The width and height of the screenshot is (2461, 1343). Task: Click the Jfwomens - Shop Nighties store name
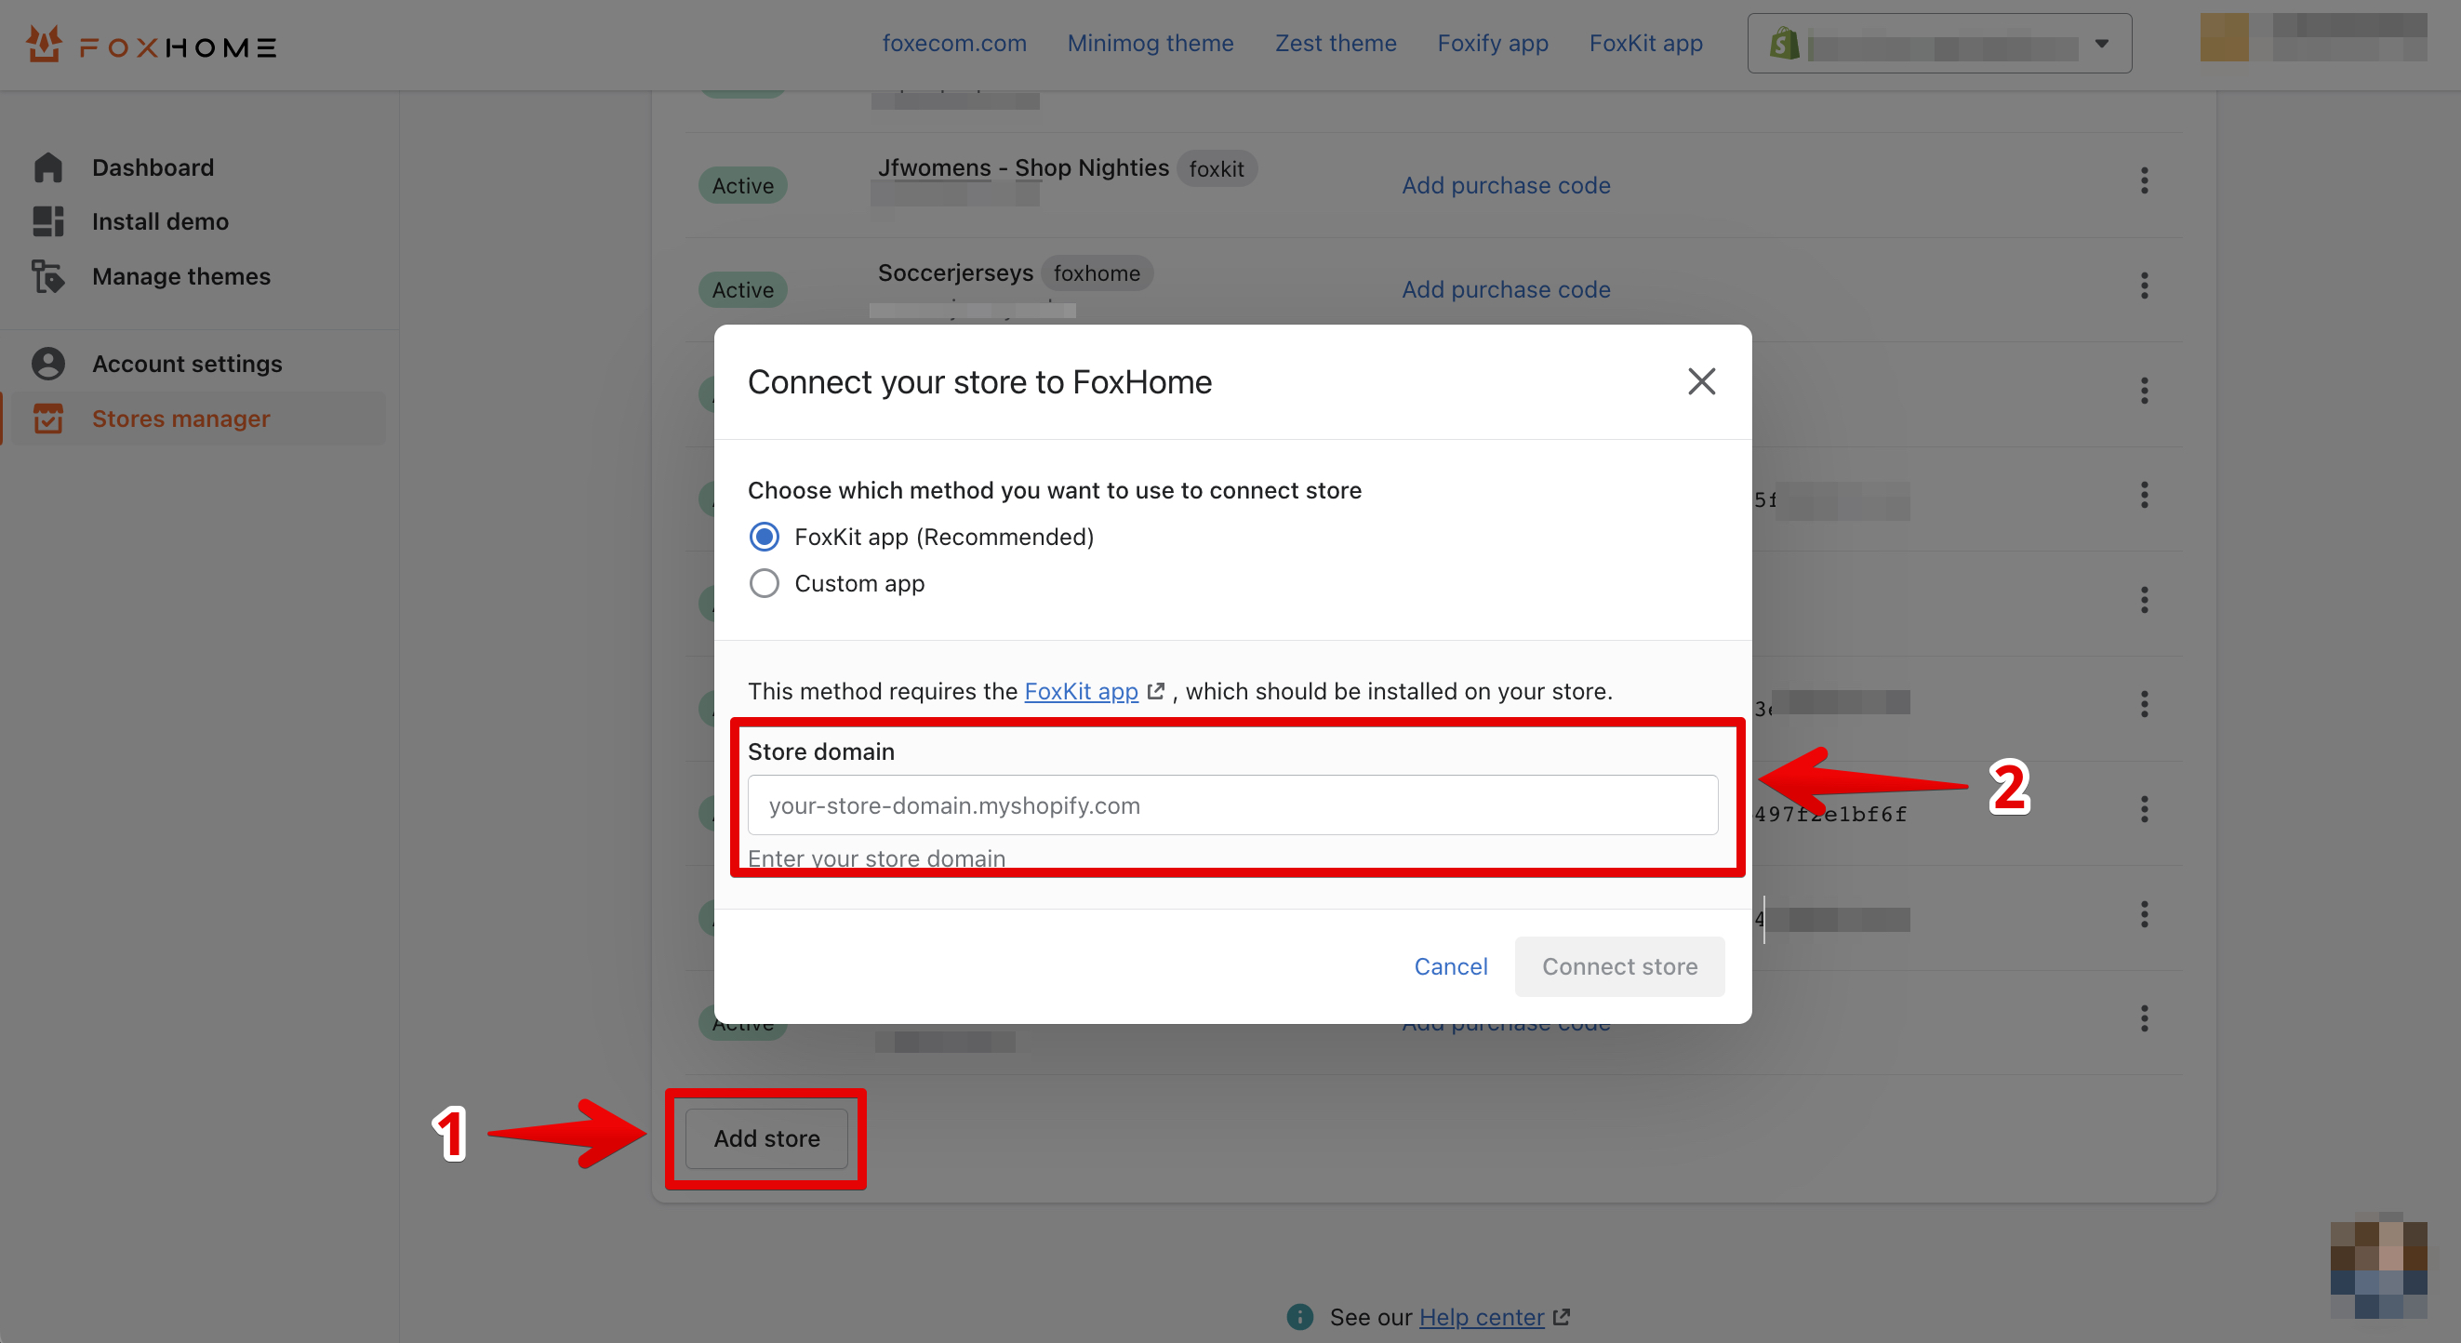[x=1022, y=168]
